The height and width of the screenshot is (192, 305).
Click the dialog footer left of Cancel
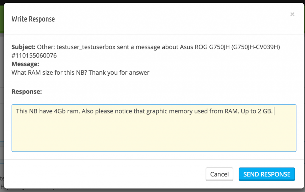click(105, 174)
